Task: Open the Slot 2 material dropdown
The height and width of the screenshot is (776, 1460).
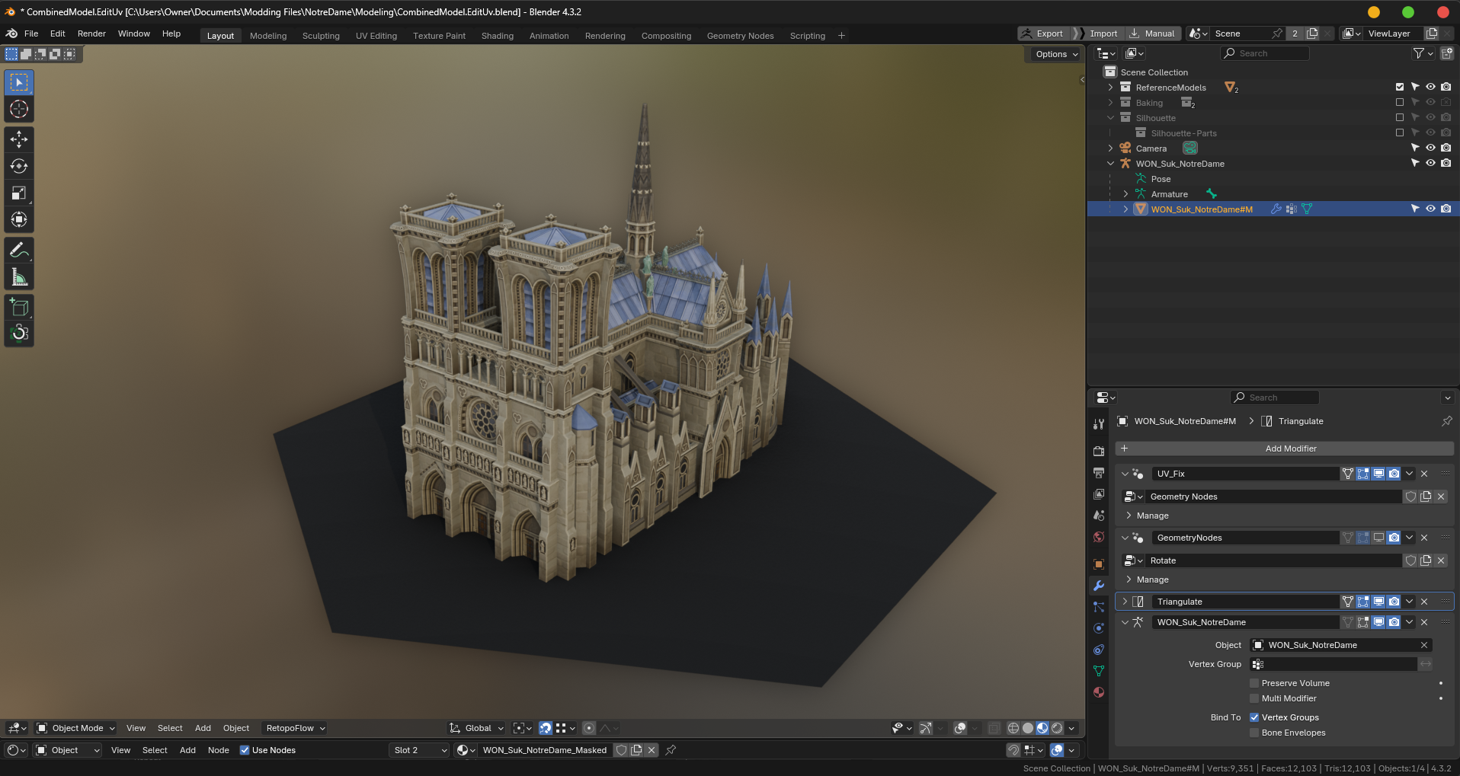Action: [419, 750]
